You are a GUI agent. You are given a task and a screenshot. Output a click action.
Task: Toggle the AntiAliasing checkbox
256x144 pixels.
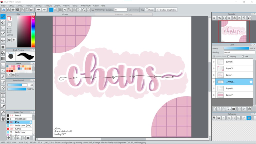(x=93, y=10)
